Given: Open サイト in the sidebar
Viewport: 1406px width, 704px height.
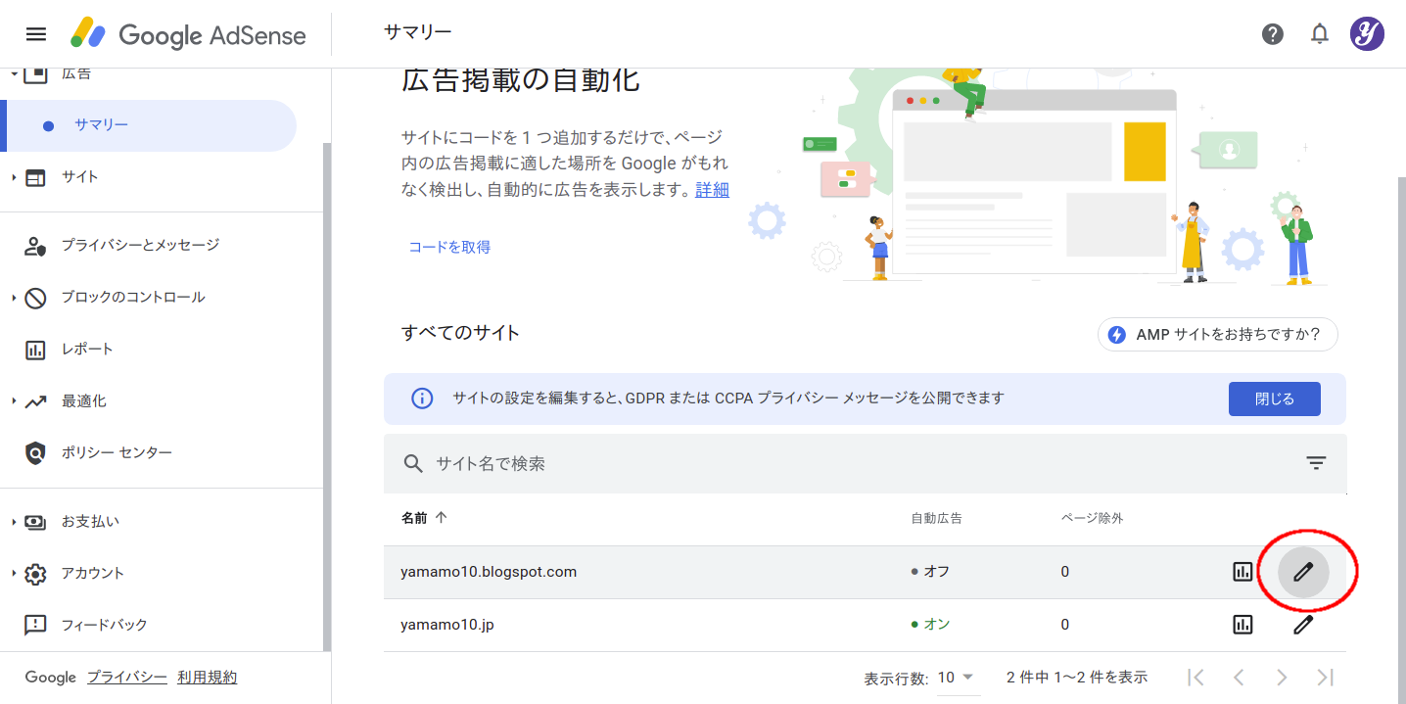Looking at the screenshot, I should point(80,177).
